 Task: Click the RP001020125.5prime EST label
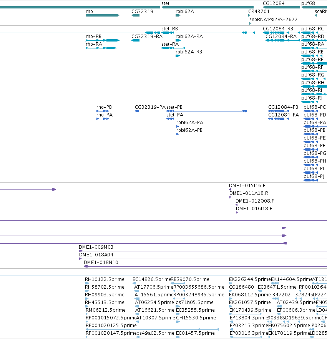(111, 326)
